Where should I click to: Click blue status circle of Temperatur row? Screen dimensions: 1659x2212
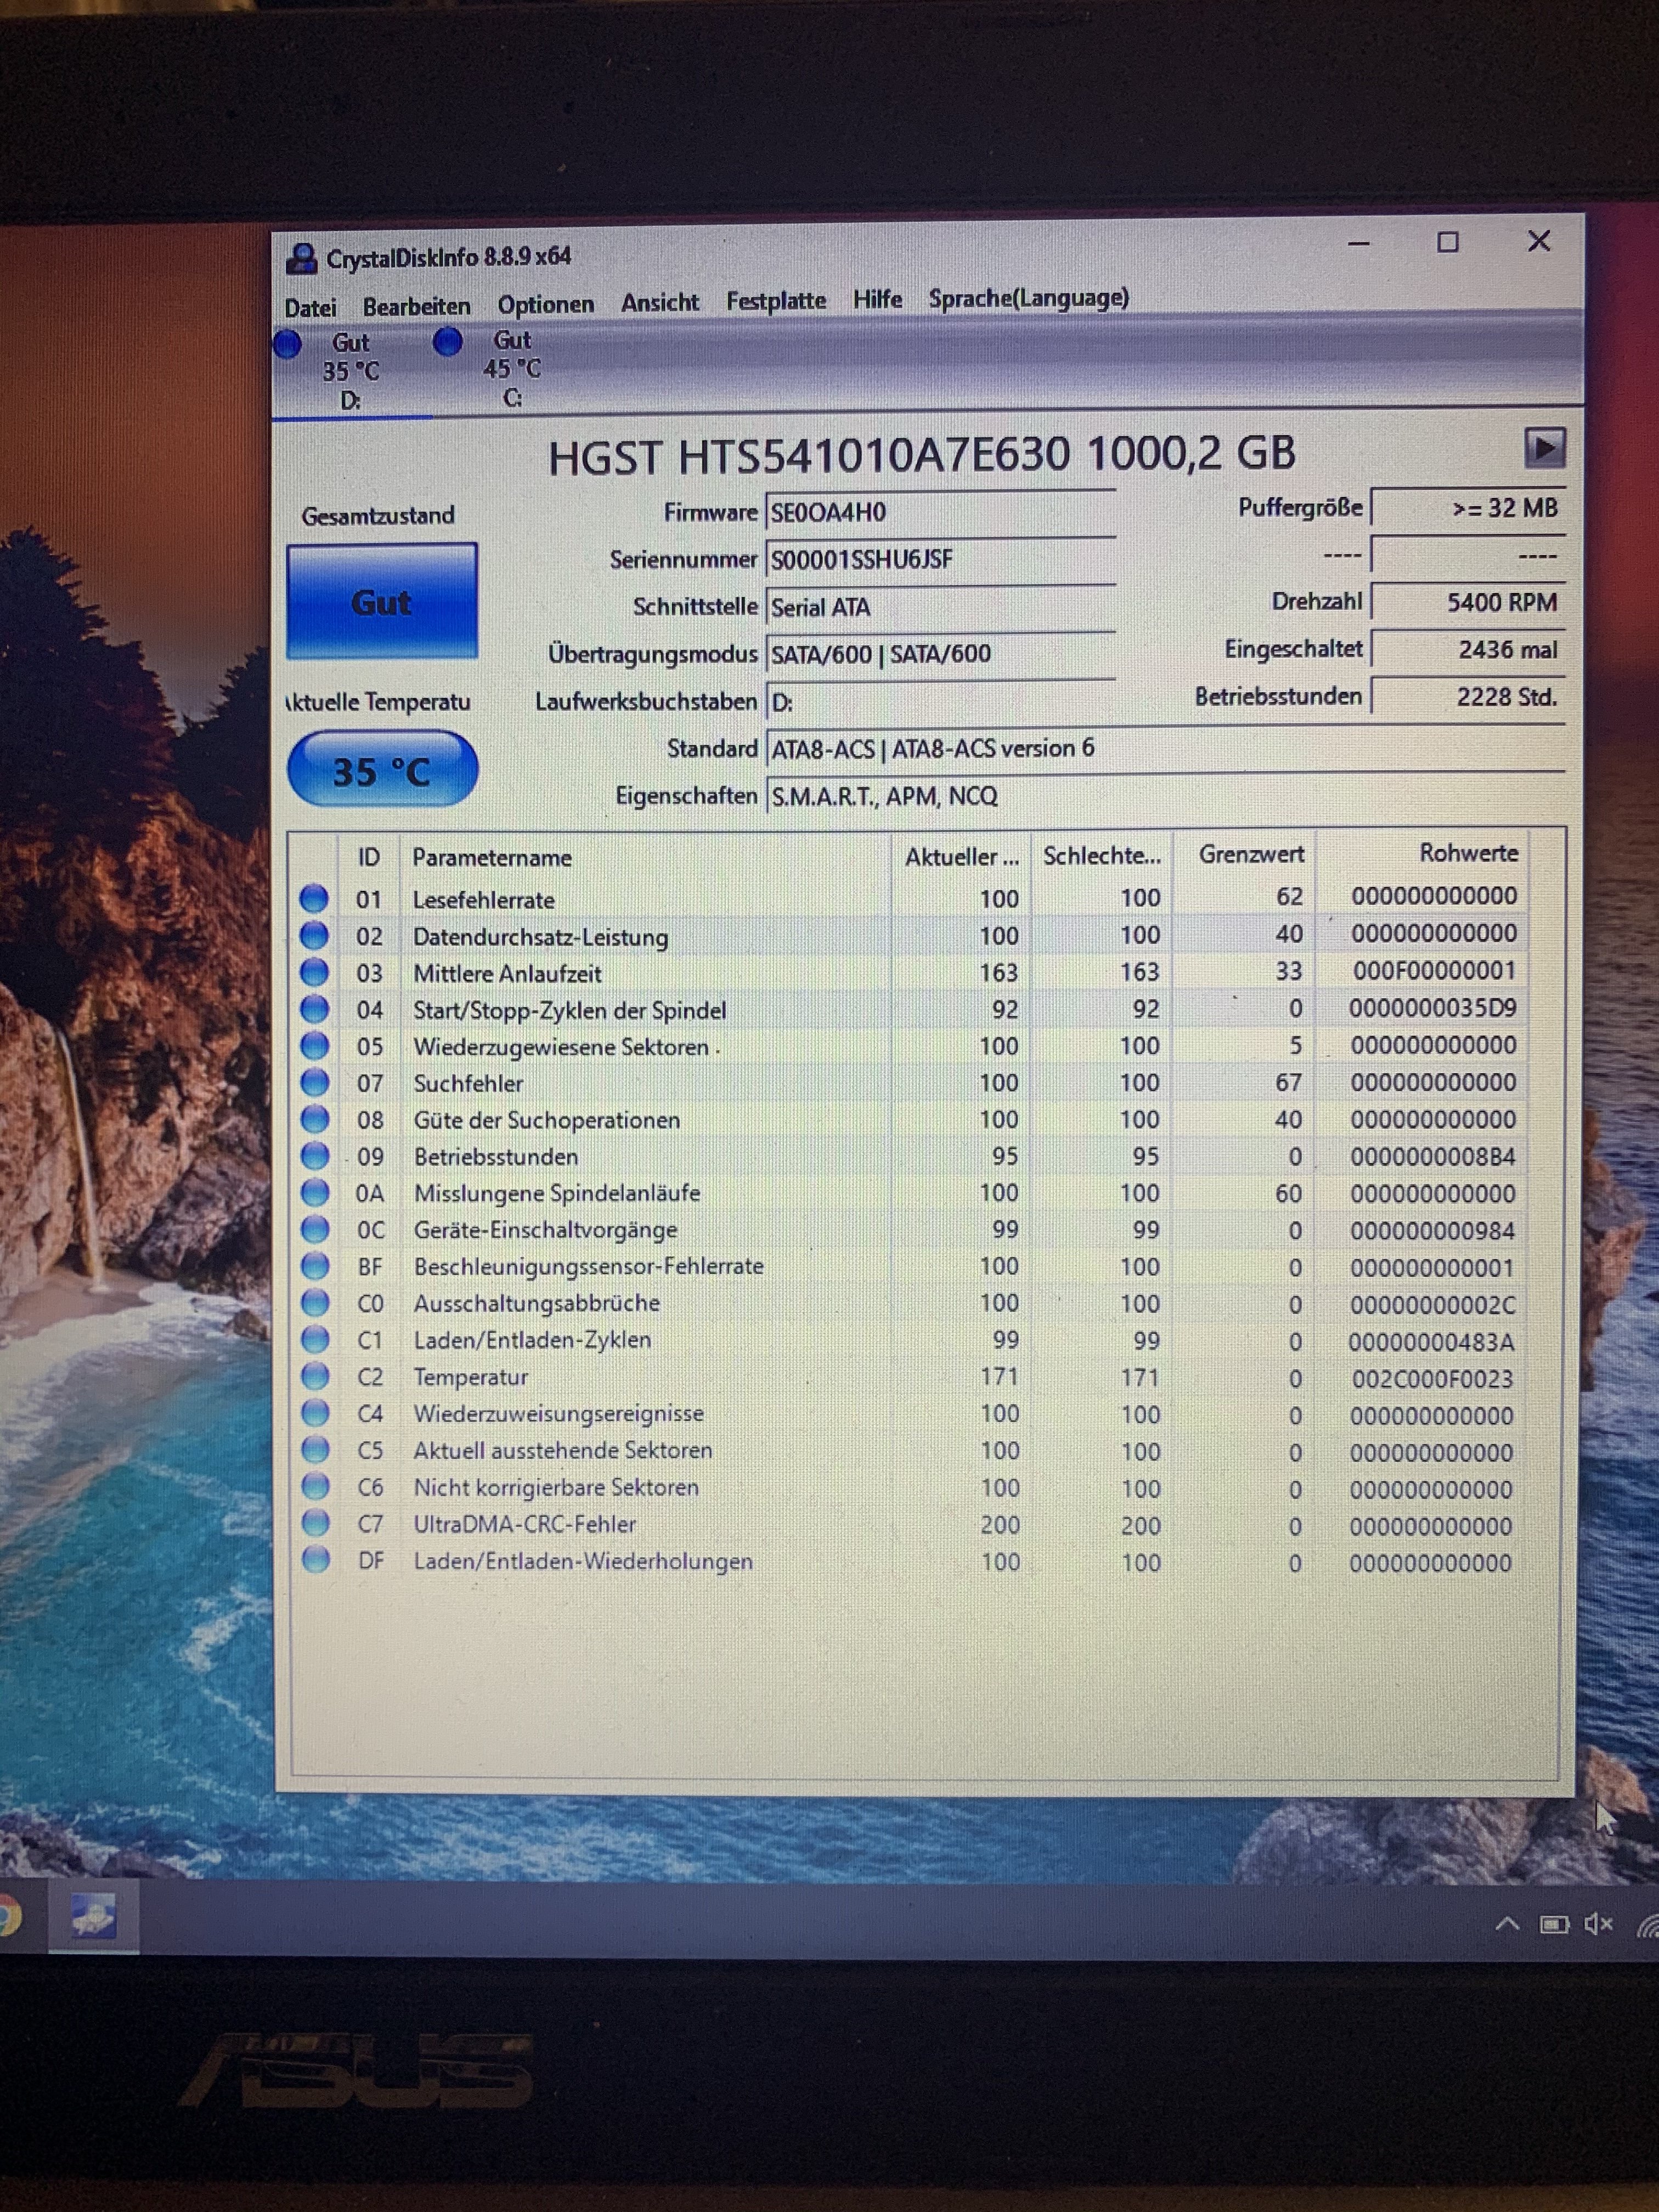pos(315,1377)
